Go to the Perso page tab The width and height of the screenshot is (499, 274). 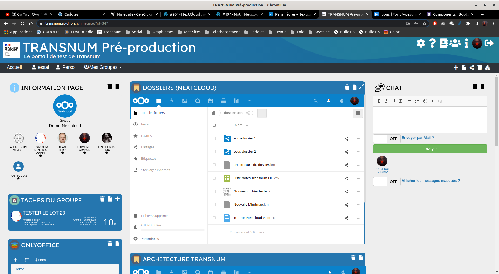click(x=65, y=67)
